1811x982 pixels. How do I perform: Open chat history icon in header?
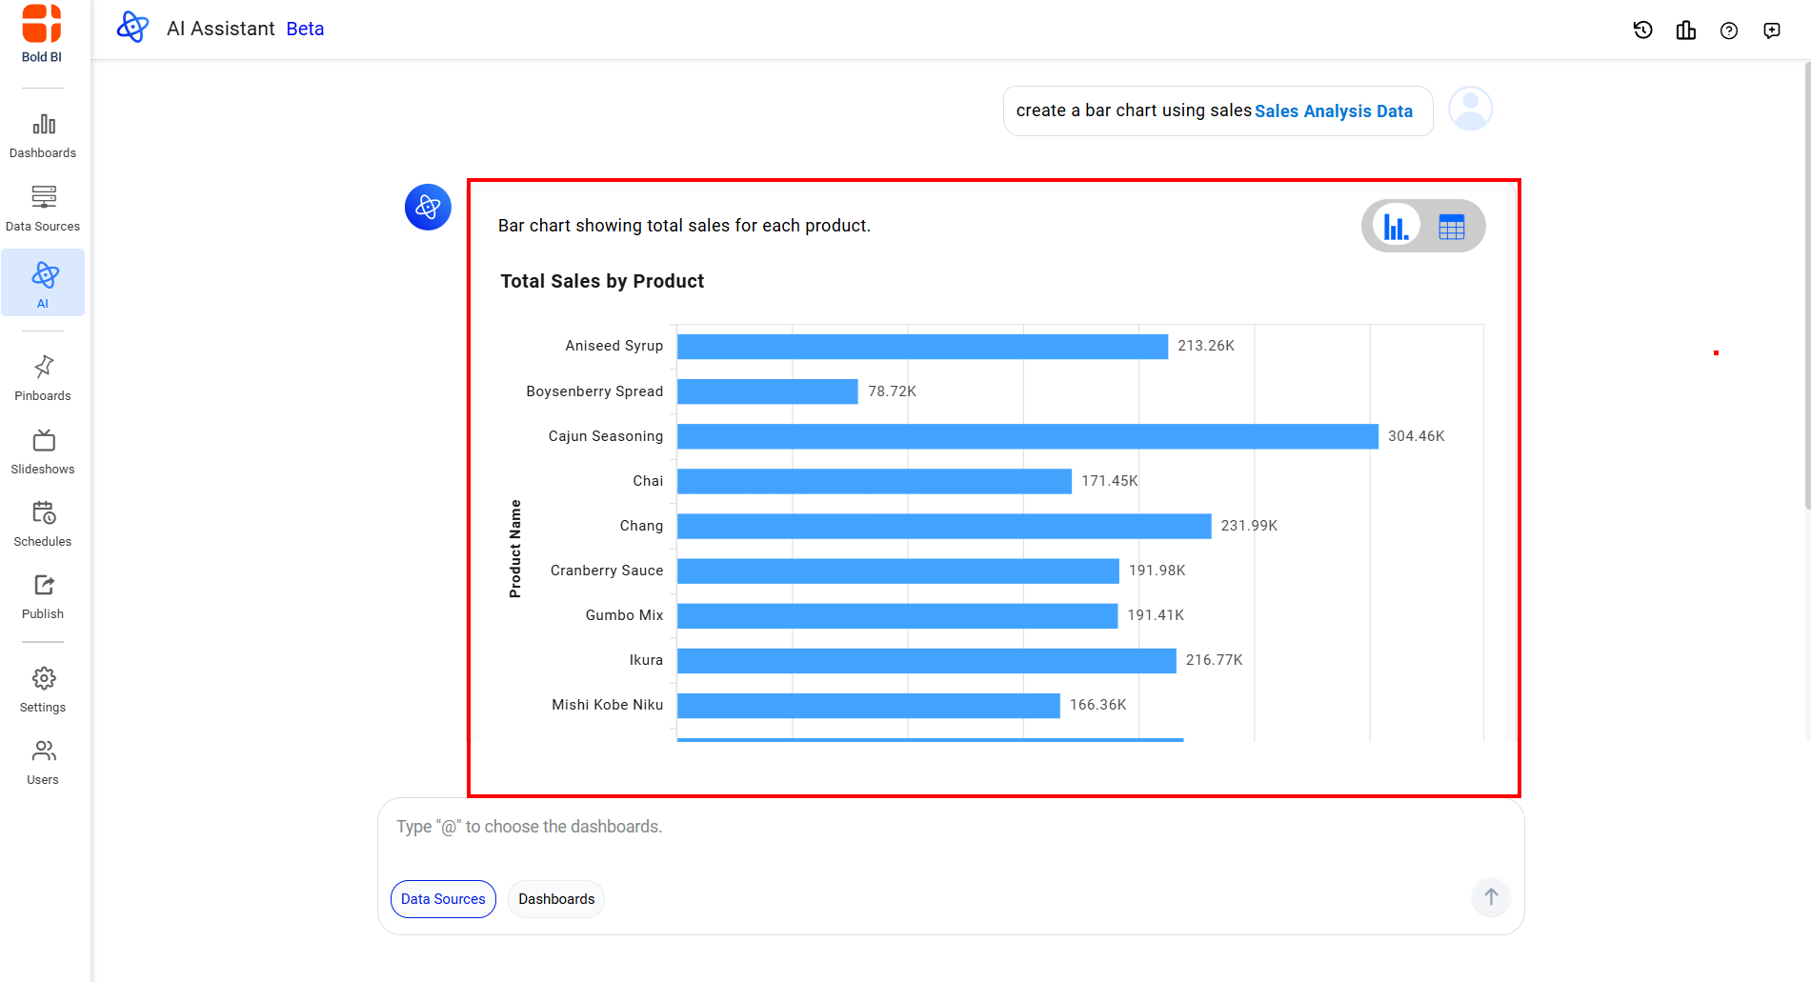pos(1642,30)
